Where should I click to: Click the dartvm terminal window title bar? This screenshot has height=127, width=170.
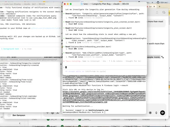30,60
